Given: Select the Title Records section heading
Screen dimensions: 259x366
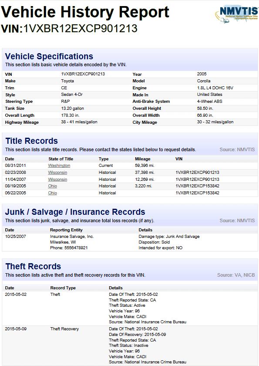Looking at the screenshot, I should coord(31,141).
